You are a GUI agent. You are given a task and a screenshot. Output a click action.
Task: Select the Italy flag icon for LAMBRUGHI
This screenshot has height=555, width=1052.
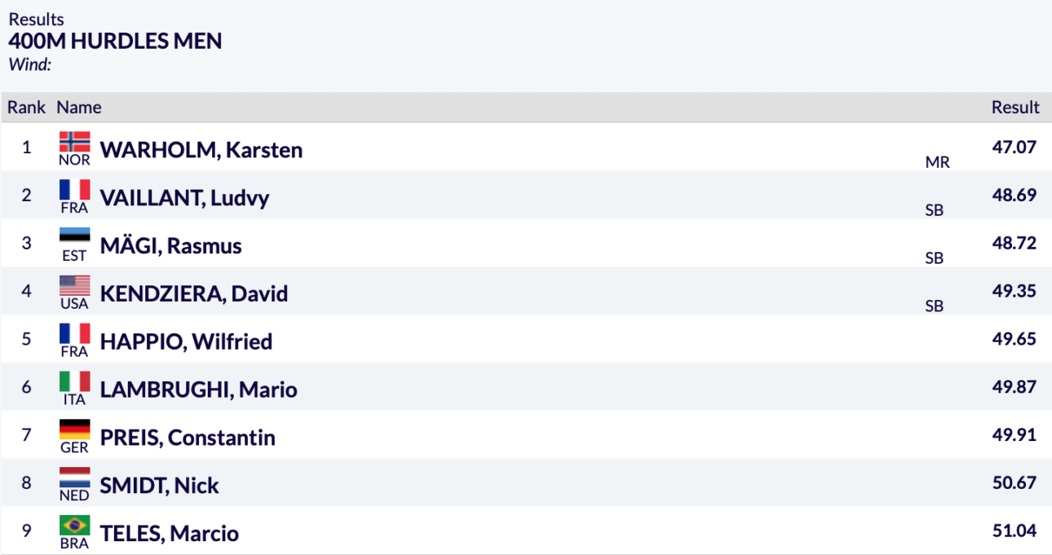(74, 381)
